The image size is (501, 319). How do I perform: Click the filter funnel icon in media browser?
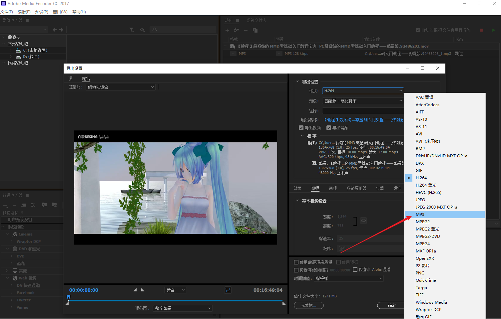pos(132,30)
